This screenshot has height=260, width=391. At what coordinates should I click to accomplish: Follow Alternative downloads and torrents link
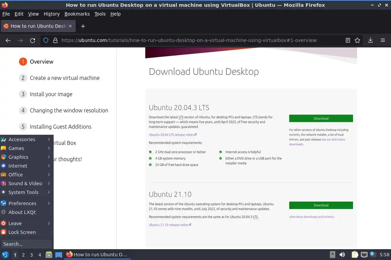[312, 217]
